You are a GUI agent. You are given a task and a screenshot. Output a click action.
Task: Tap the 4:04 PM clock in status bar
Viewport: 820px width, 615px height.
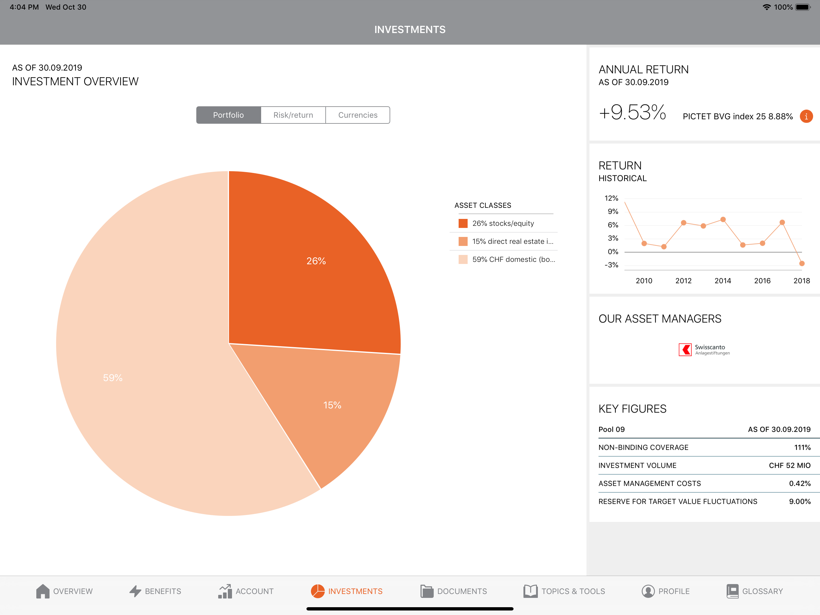tap(24, 7)
